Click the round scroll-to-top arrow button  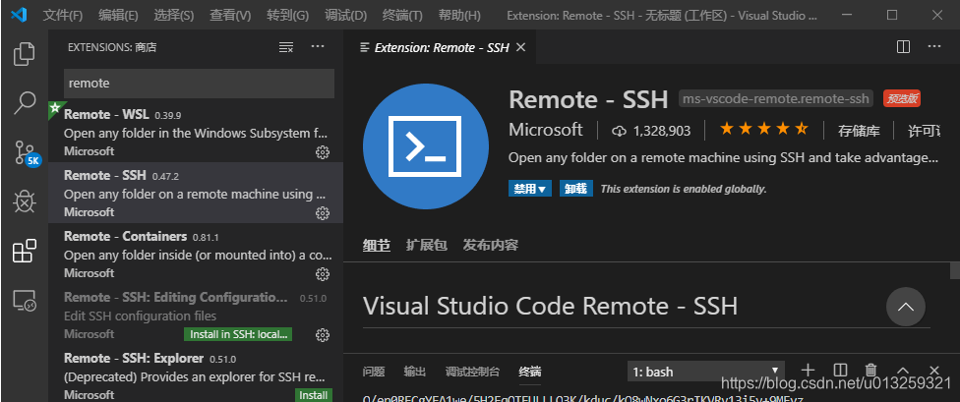click(906, 307)
